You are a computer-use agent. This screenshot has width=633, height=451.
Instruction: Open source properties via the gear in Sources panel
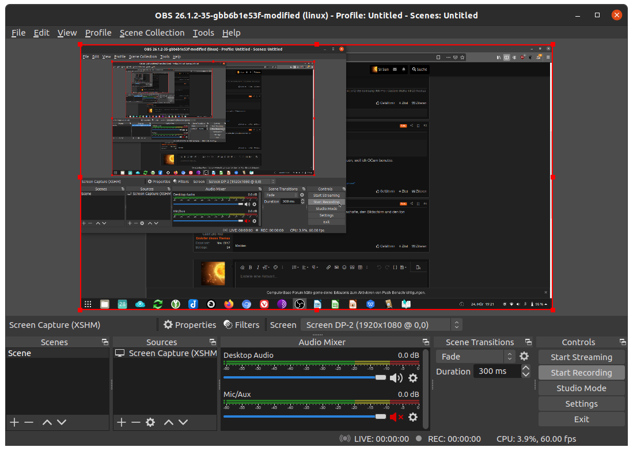click(x=149, y=422)
